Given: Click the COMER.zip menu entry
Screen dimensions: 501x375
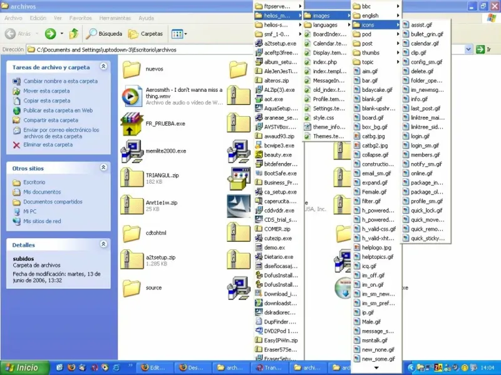Looking at the screenshot, I should coord(278,229).
